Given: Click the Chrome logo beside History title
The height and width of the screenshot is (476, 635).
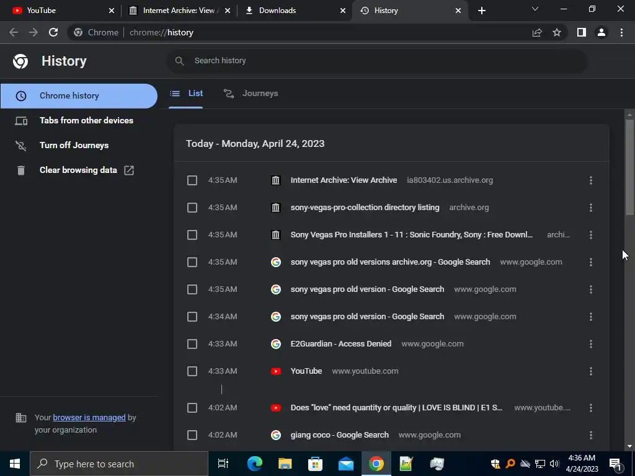Looking at the screenshot, I should (x=20, y=61).
